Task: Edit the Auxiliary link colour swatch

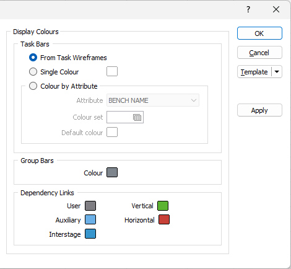Action: 90,219
